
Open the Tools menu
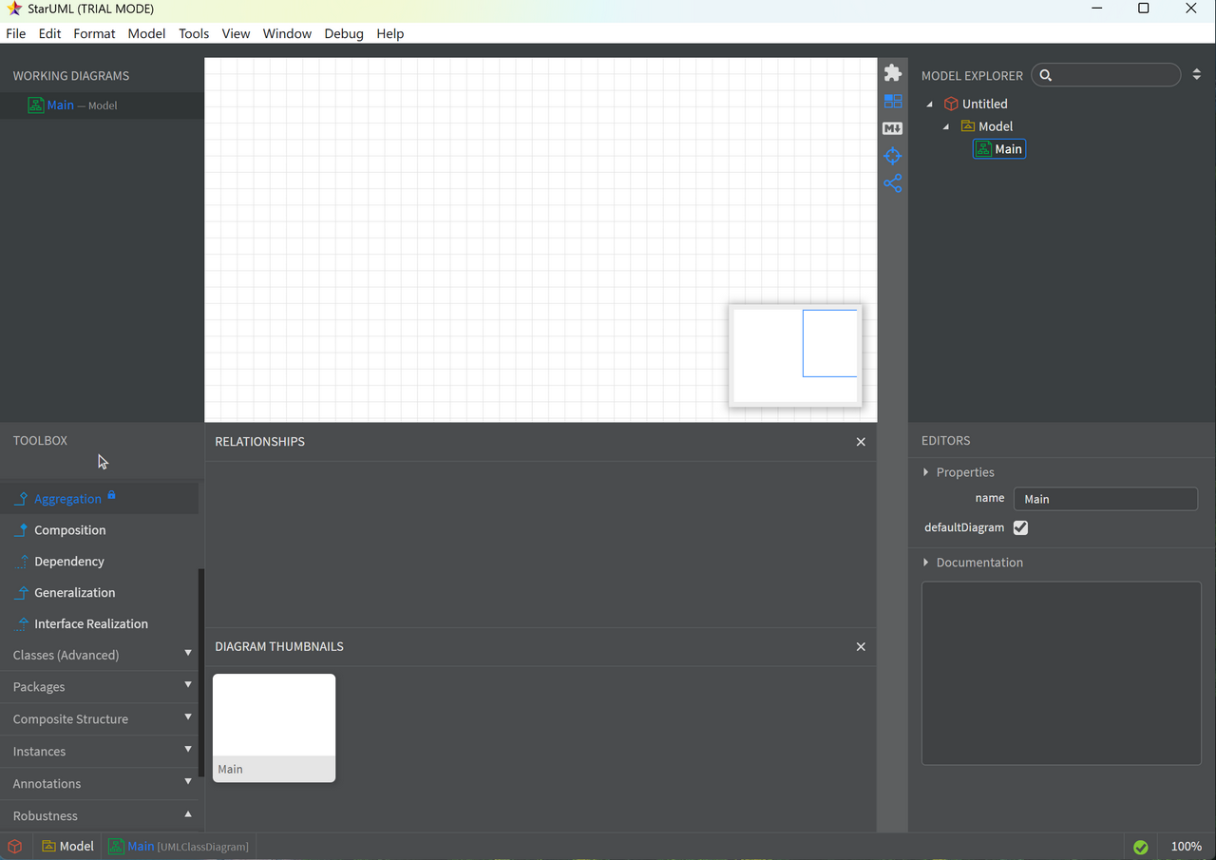(194, 33)
